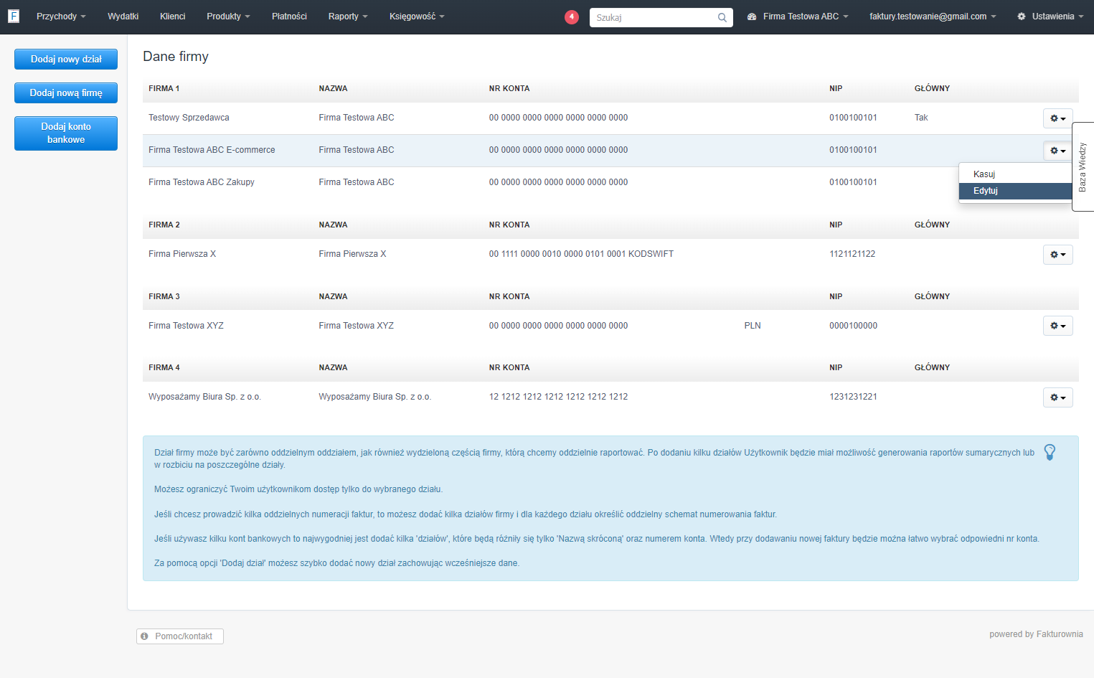
Task: Select the Firma Pierwsza X account number text
Action: [581, 254]
